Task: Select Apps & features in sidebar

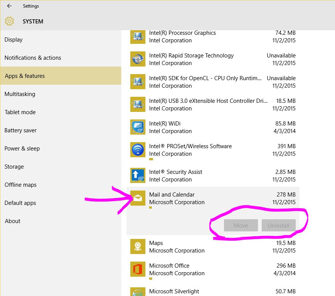Action: coord(61,76)
